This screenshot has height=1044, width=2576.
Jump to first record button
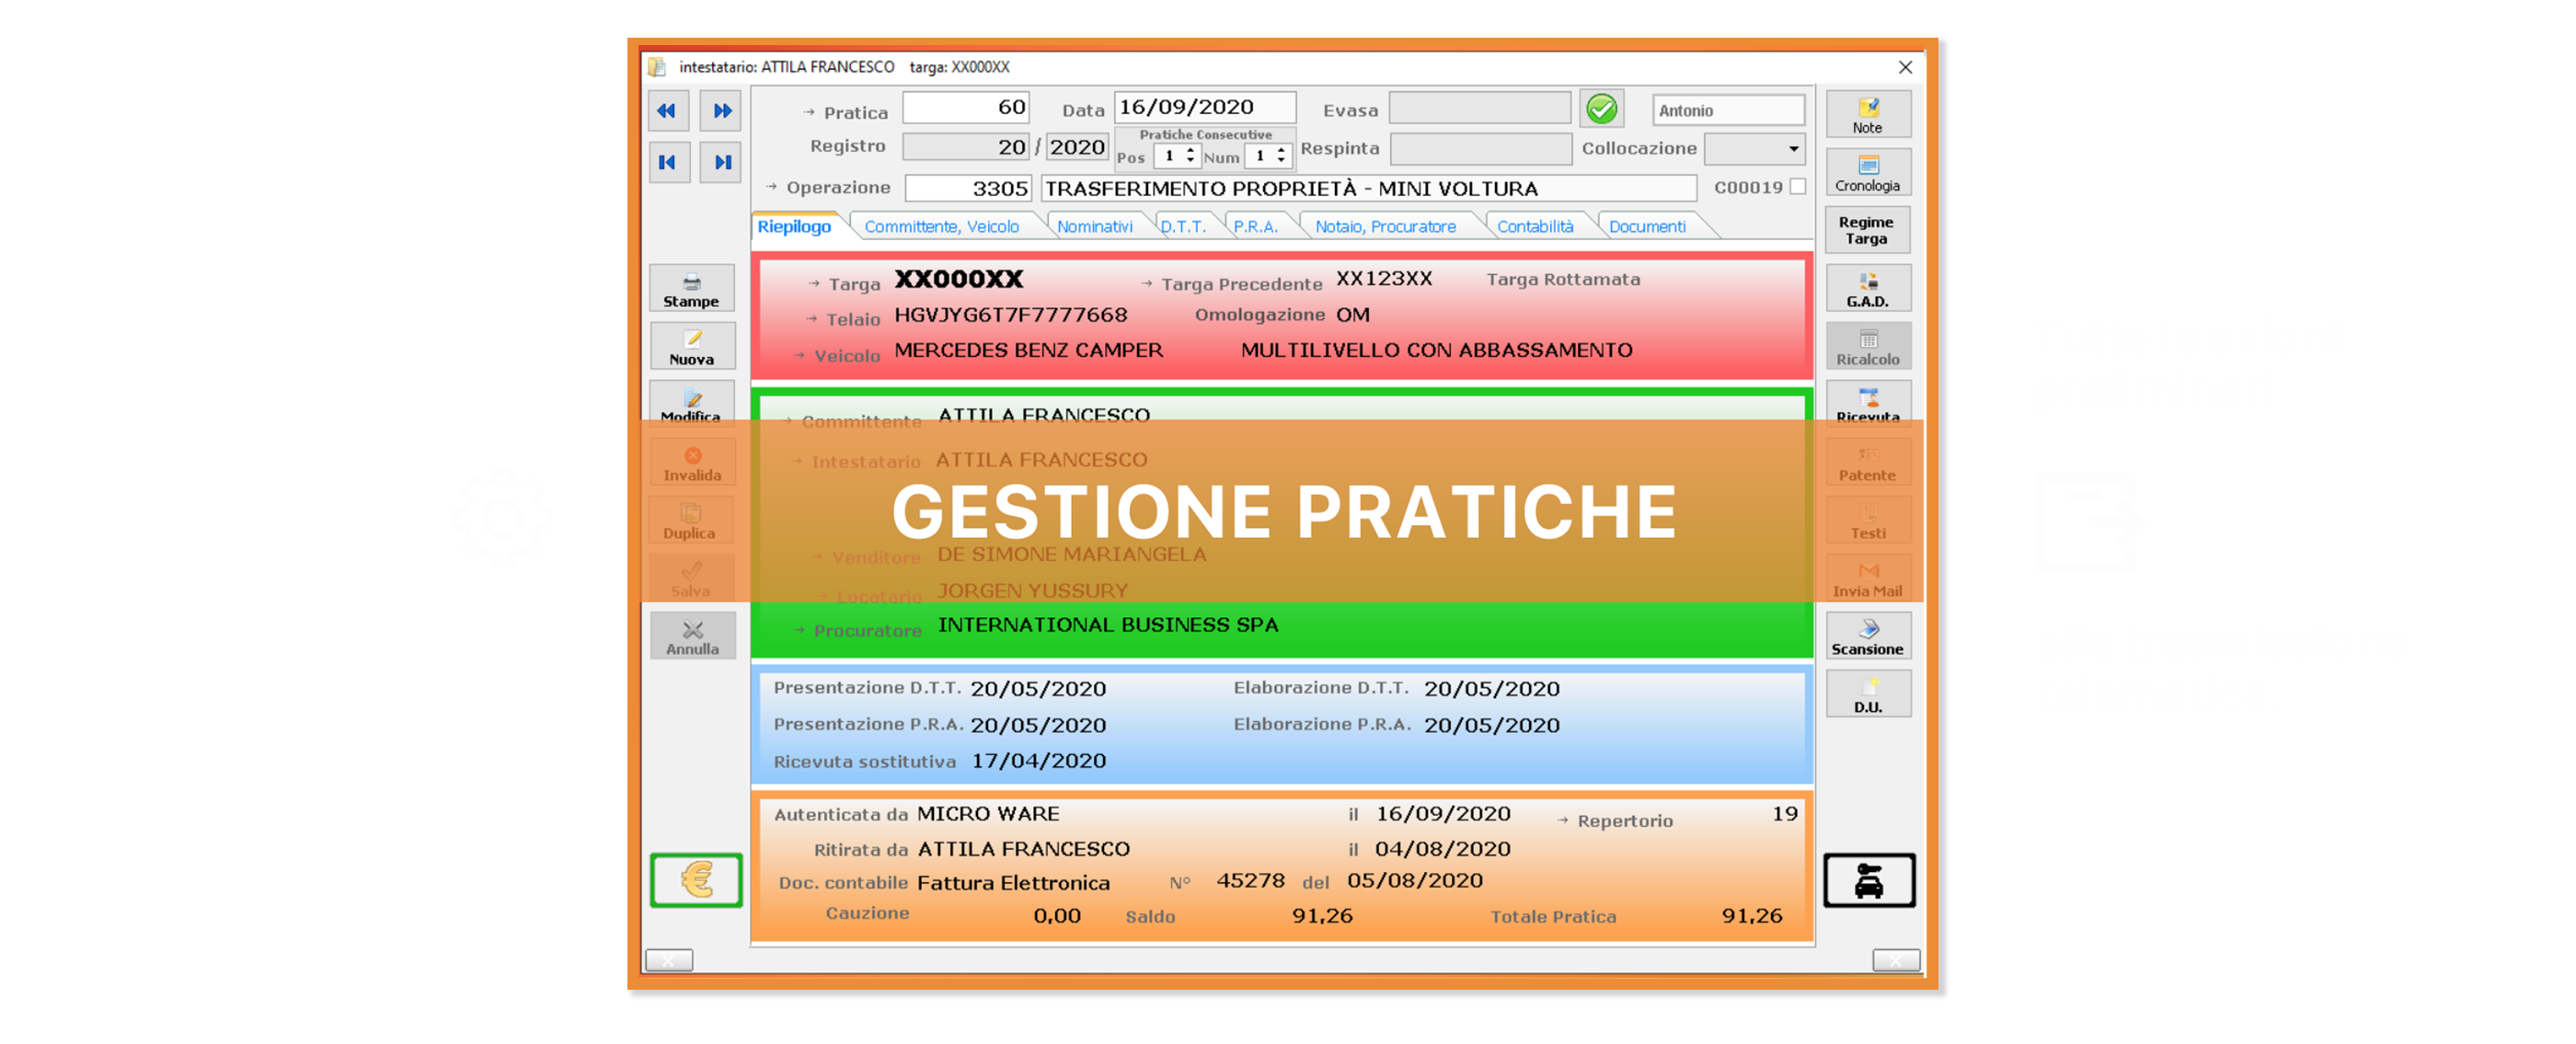[668, 162]
